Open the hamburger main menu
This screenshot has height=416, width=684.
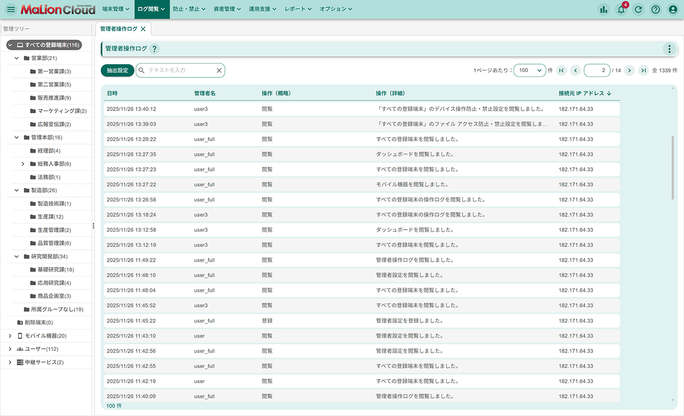tap(11, 9)
